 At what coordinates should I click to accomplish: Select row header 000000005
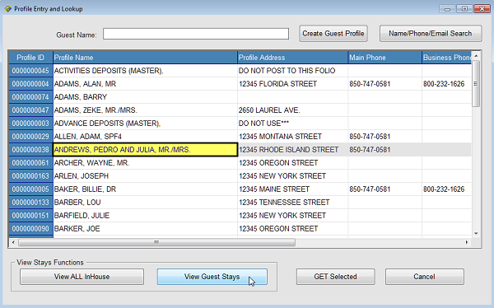pyautogui.click(x=30, y=189)
